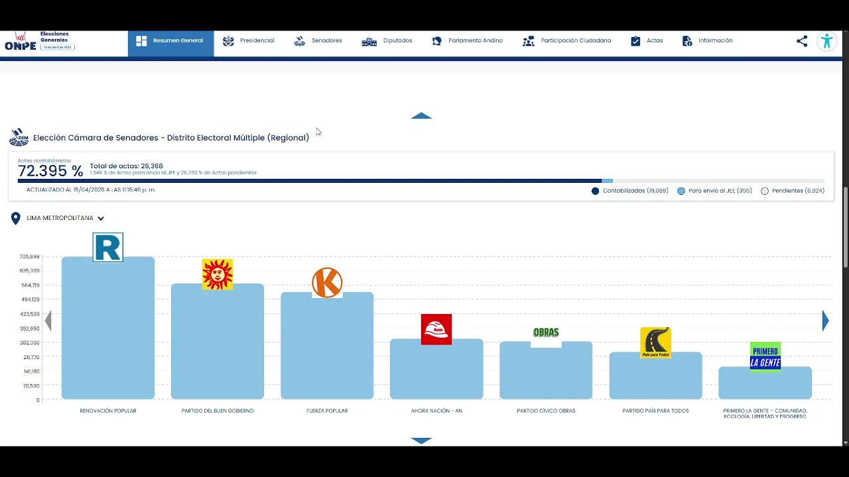Click the 'PRIMERO LA GENTE' long label

(765, 413)
